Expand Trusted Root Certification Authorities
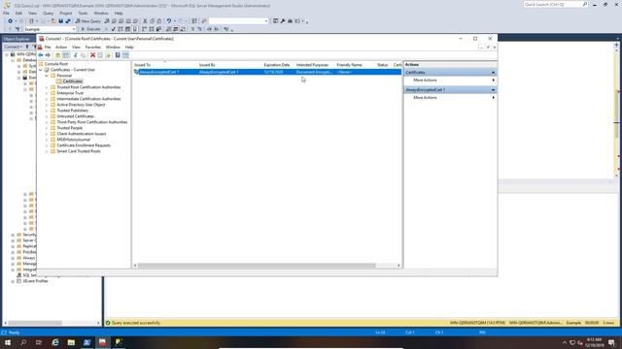 point(47,87)
